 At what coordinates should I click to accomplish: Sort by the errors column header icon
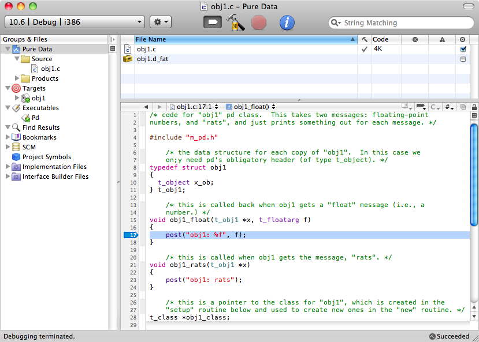point(415,39)
